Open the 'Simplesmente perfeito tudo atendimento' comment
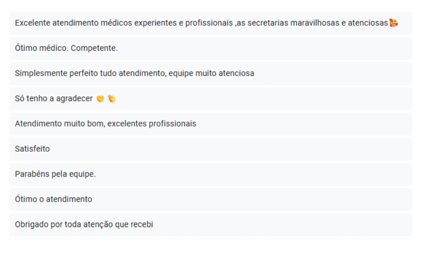This screenshot has height=258, width=430. tap(211, 74)
